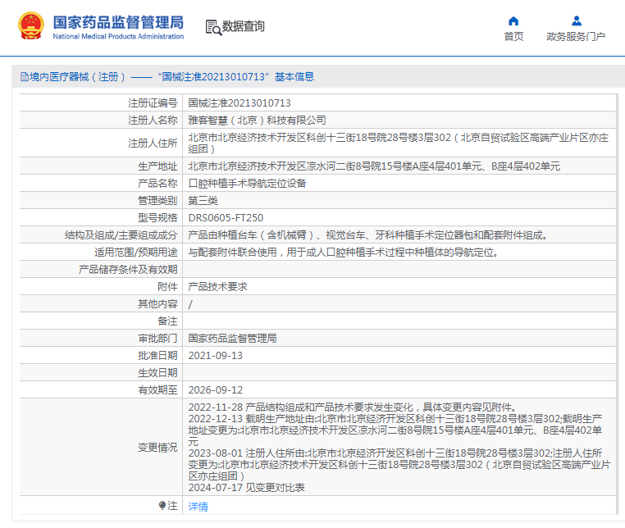Click the 首页 home icon
The height and width of the screenshot is (528, 625).
[x=513, y=20]
